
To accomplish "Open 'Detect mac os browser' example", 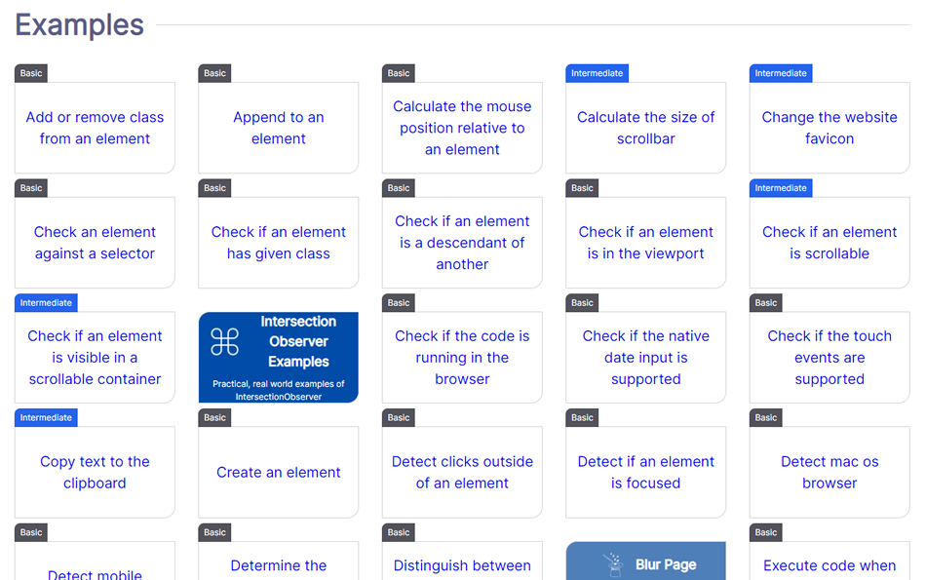I will (x=830, y=472).
